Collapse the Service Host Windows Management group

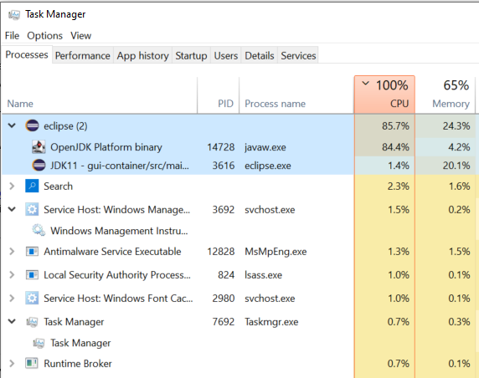click(12, 210)
